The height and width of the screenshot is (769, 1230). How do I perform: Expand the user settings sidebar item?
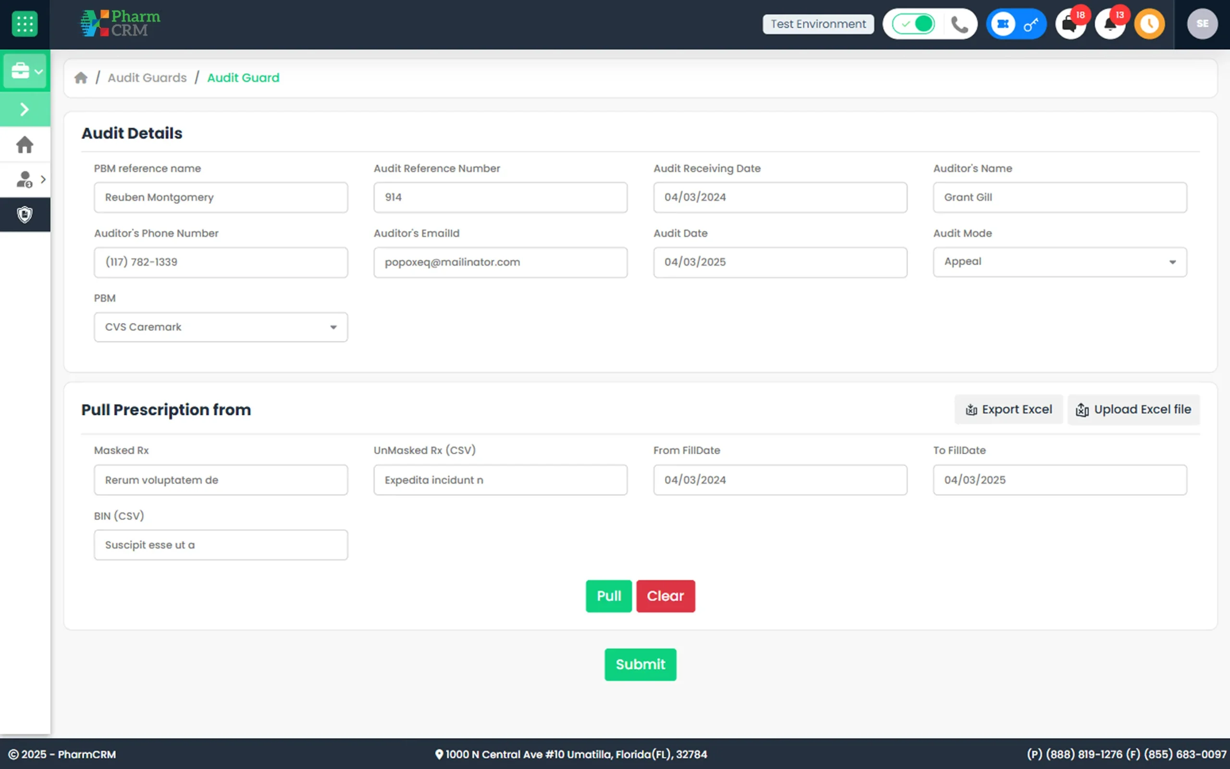click(x=25, y=179)
